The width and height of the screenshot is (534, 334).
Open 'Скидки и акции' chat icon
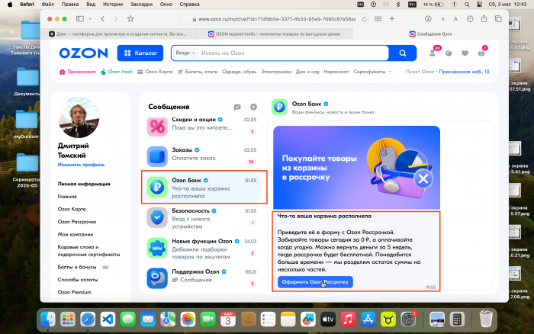(157, 127)
